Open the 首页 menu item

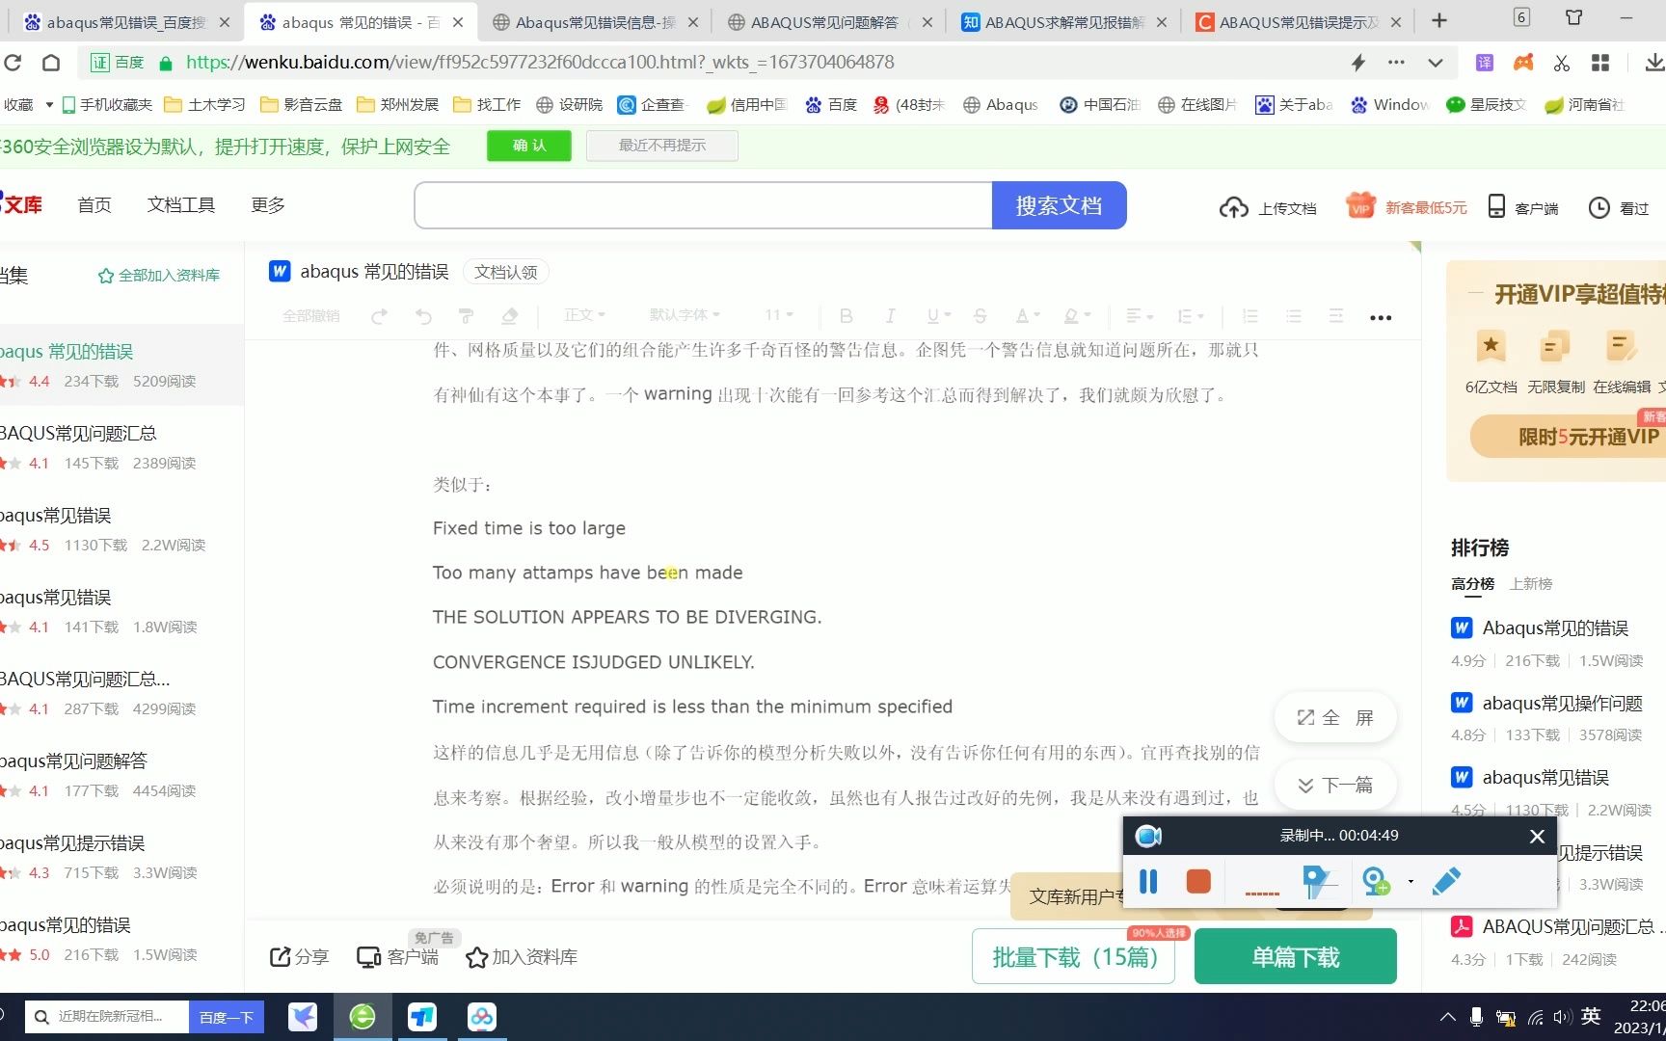point(94,205)
